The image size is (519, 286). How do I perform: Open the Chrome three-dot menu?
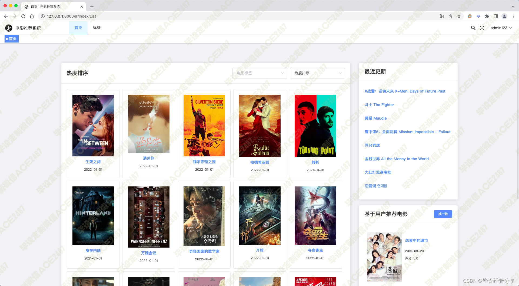[x=513, y=16]
